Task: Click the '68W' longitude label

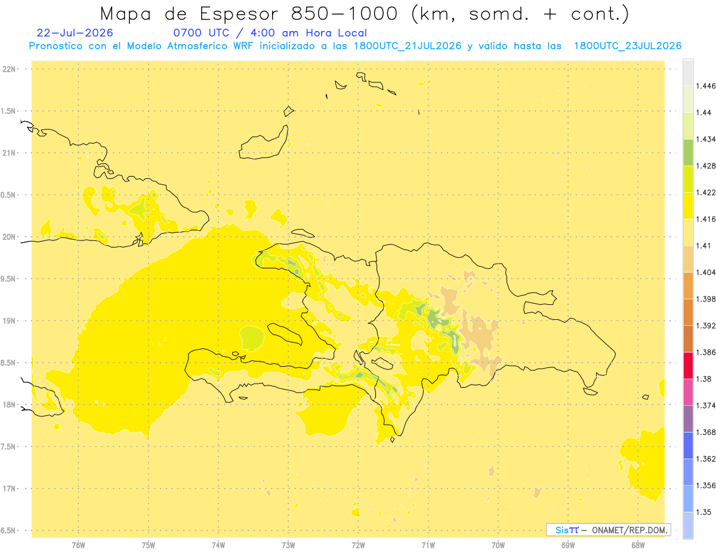Action: [638, 545]
